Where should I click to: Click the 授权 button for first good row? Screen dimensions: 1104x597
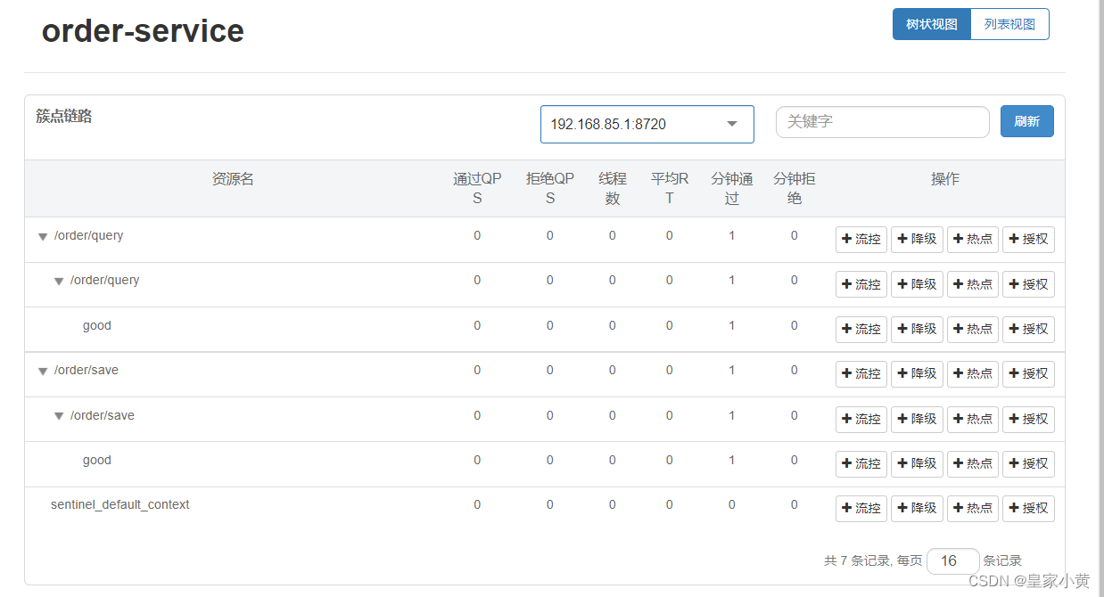click(1028, 329)
